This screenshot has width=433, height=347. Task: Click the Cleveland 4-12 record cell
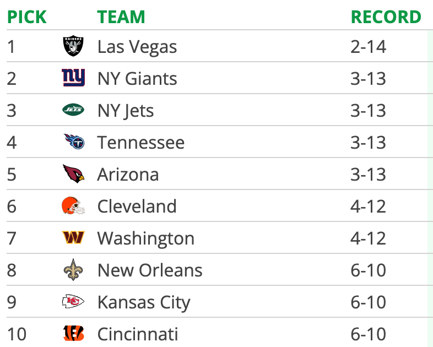click(x=368, y=206)
